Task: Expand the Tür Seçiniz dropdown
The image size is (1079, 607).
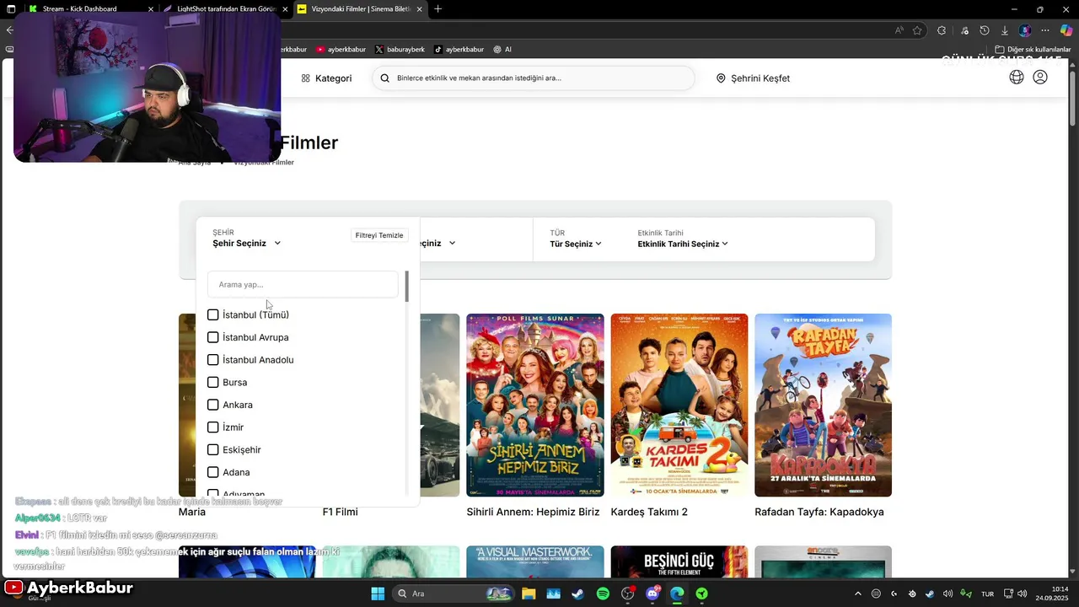Action: tap(576, 244)
